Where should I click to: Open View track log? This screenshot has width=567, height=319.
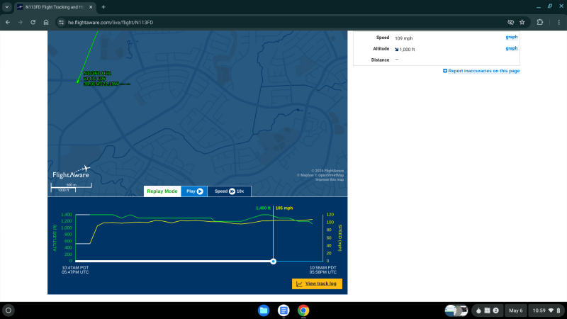317,284
